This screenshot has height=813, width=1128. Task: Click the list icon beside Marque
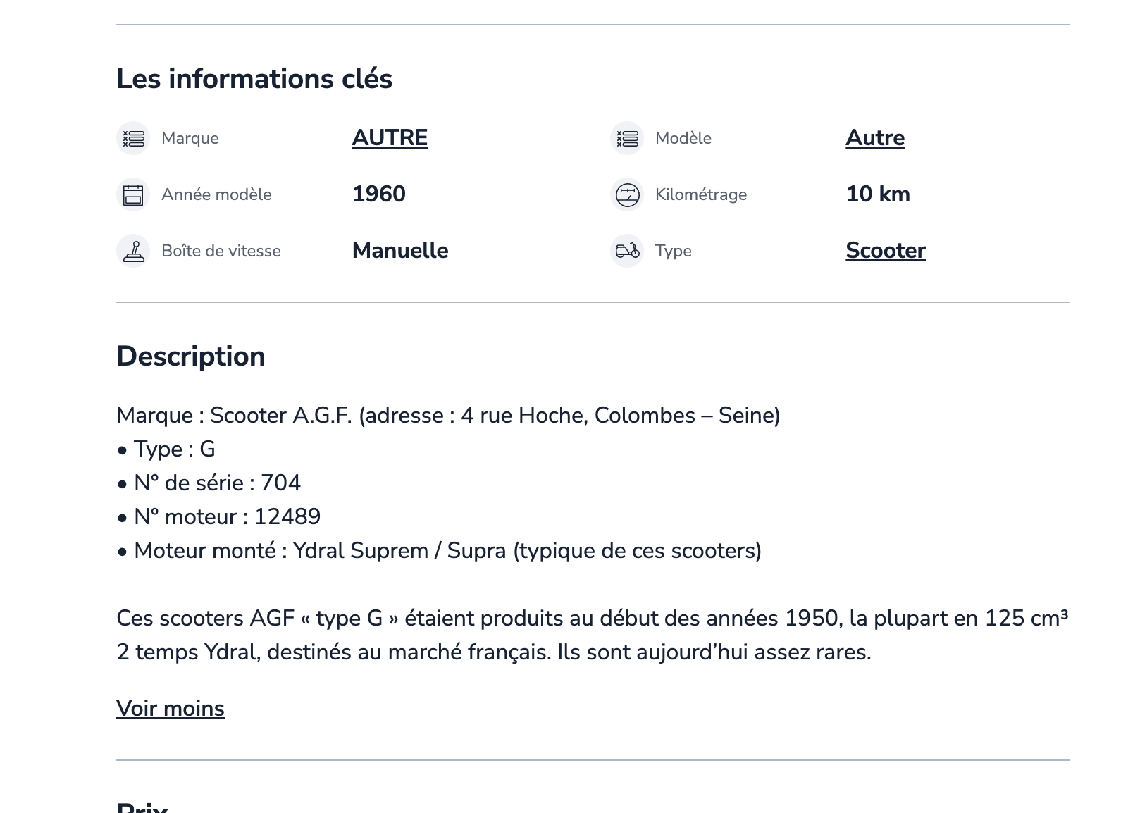133,138
